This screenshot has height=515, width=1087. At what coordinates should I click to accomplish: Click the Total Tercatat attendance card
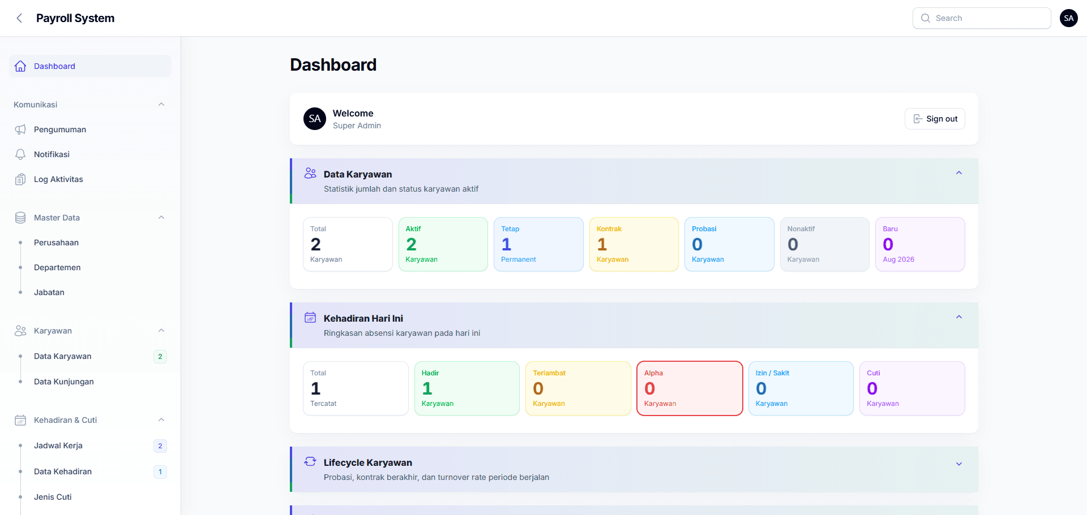(356, 388)
